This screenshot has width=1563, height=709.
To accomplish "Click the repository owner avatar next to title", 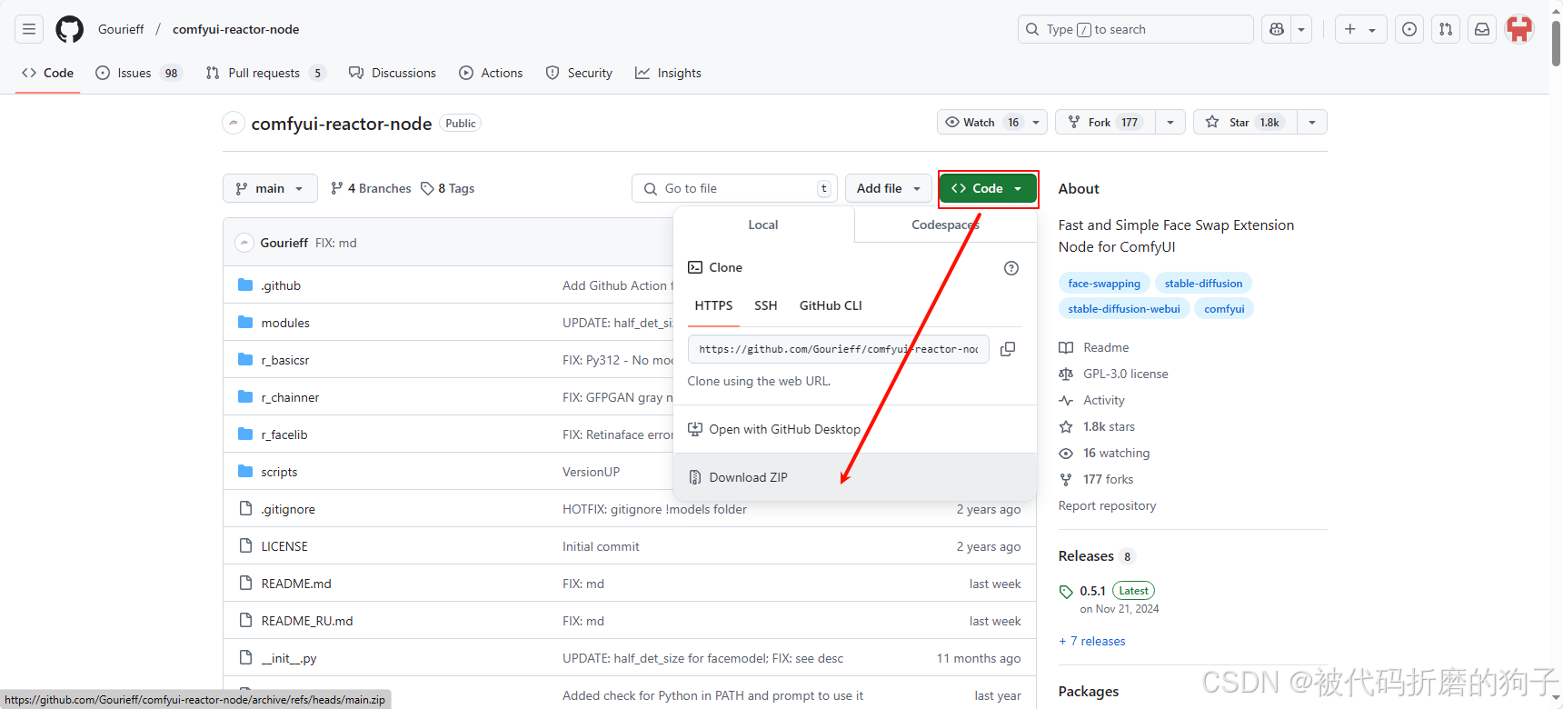I will click(234, 123).
